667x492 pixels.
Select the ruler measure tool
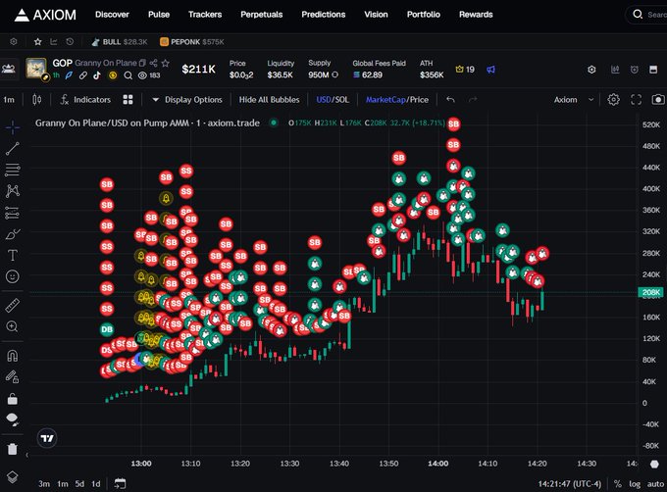pos(13,305)
